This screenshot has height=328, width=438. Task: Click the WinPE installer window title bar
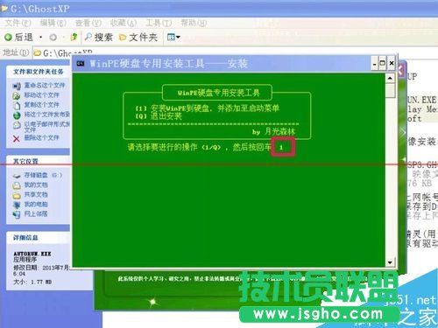tap(222, 63)
